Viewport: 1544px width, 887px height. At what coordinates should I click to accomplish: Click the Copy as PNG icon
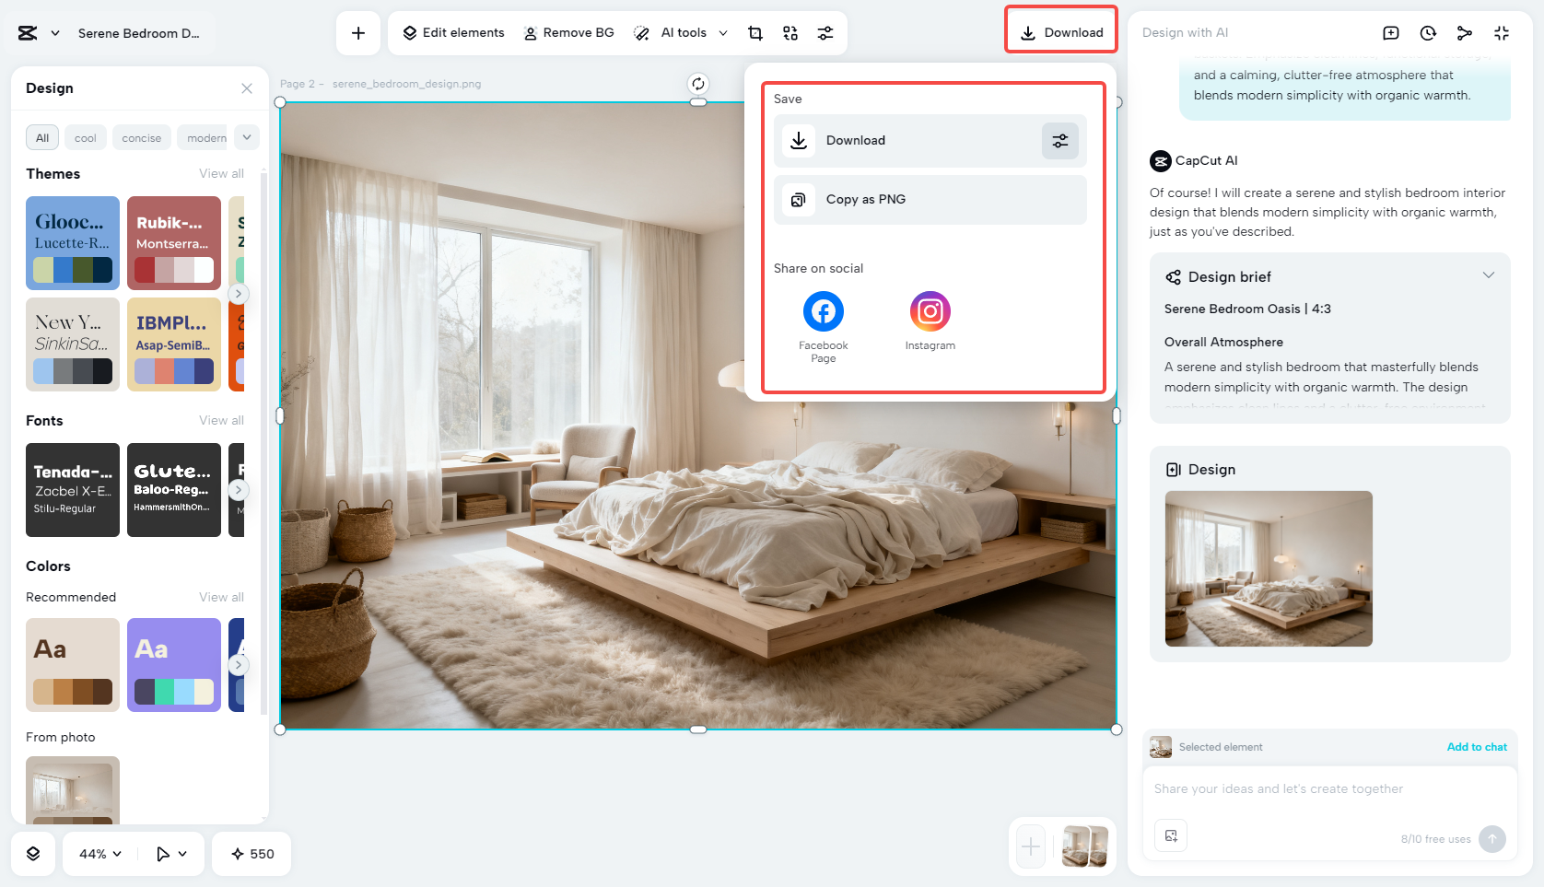798,199
